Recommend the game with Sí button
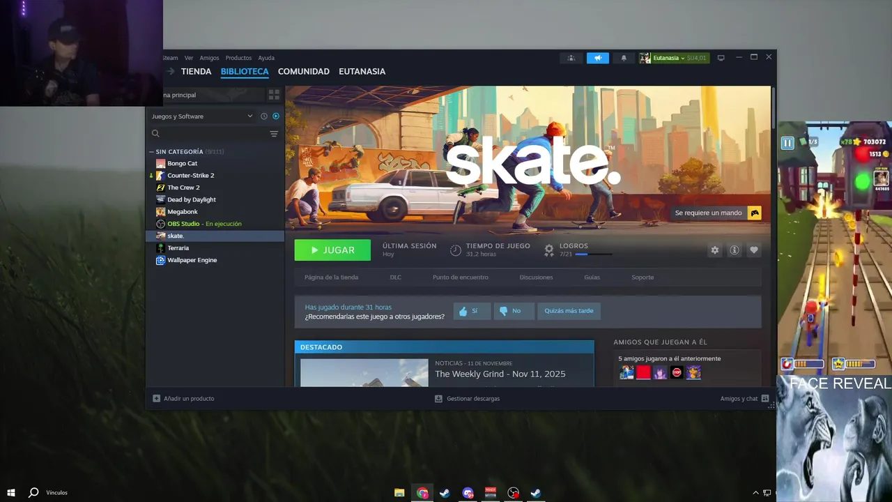 click(472, 311)
